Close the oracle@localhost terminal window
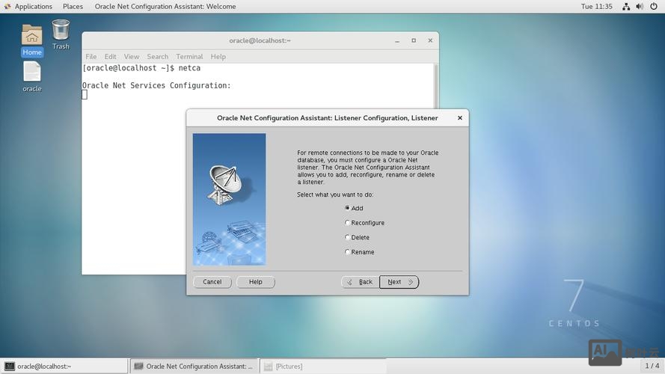The width and height of the screenshot is (665, 374). click(x=430, y=40)
